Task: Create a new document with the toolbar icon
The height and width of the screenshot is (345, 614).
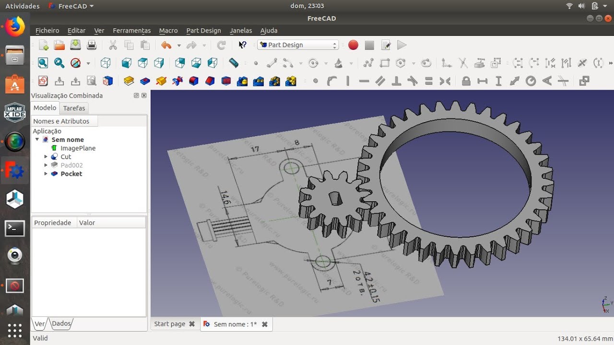Action: coord(43,45)
